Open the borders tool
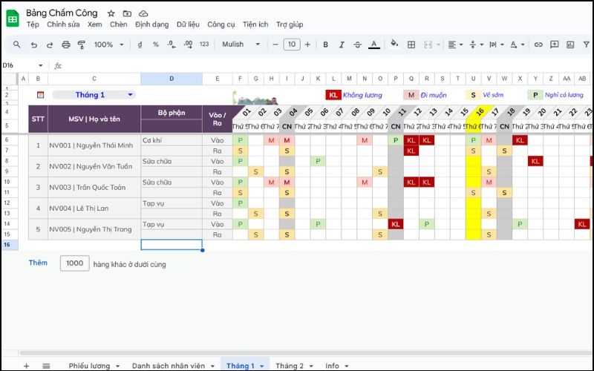 pyautogui.click(x=411, y=45)
